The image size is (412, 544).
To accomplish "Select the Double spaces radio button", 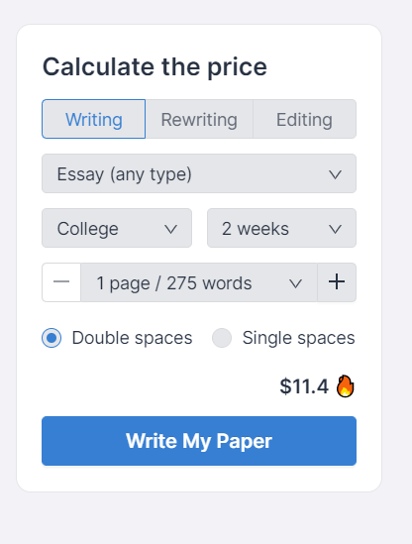I will tap(51, 338).
